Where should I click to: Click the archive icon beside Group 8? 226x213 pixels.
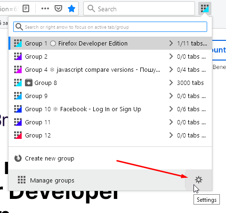(x=29, y=83)
